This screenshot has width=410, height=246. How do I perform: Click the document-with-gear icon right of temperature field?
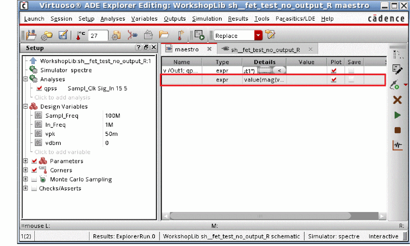click(x=116, y=35)
